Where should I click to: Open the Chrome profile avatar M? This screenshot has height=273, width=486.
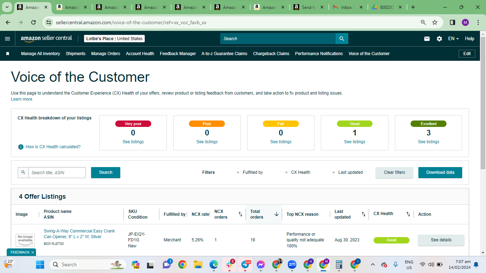[465, 22]
